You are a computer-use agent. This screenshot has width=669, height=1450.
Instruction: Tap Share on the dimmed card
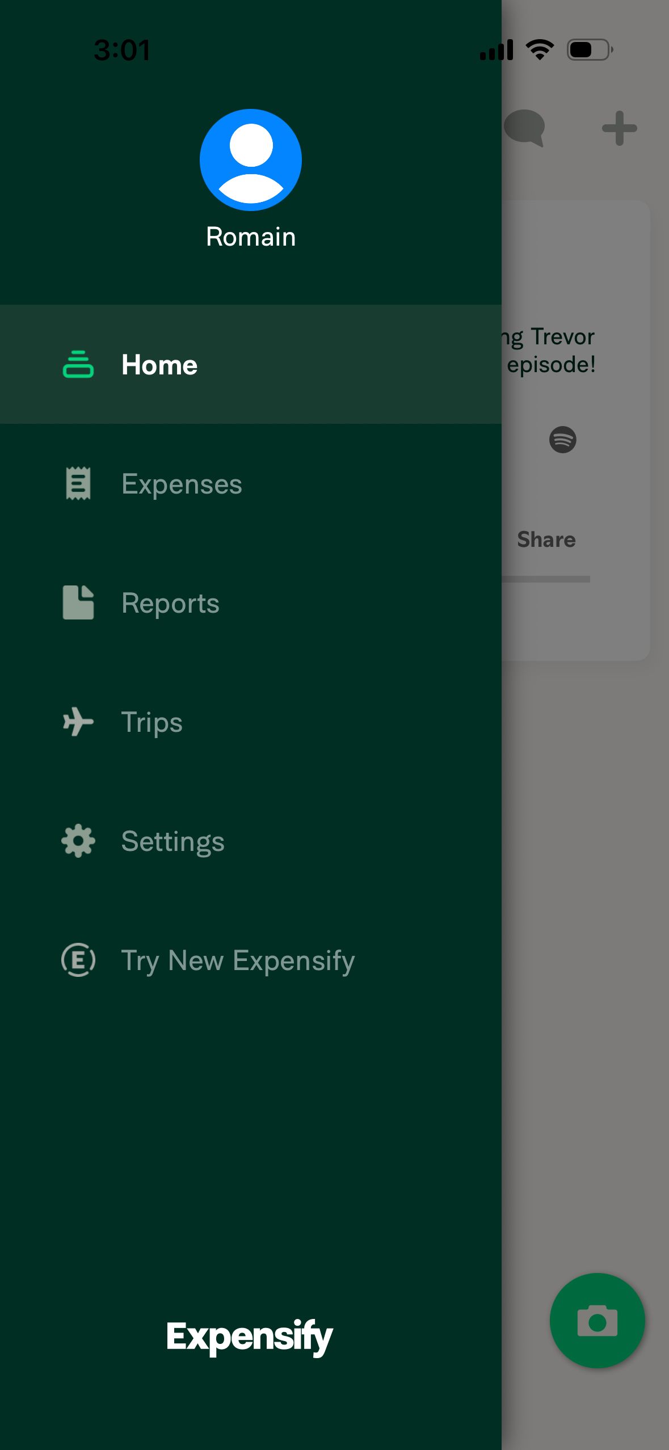[x=546, y=539]
